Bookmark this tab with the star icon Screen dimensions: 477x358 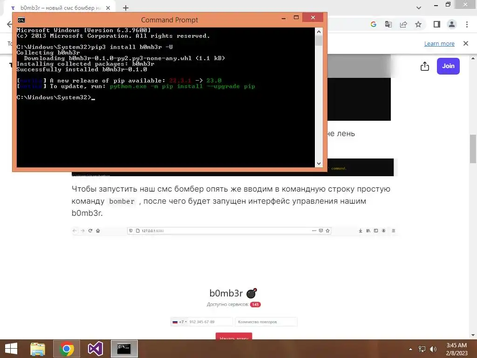(418, 24)
